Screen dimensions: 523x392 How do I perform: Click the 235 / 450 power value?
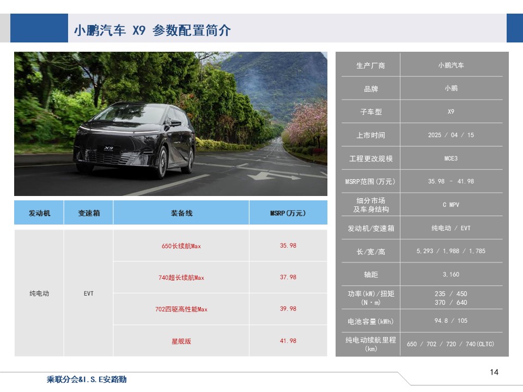pyautogui.click(x=451, y=293)
